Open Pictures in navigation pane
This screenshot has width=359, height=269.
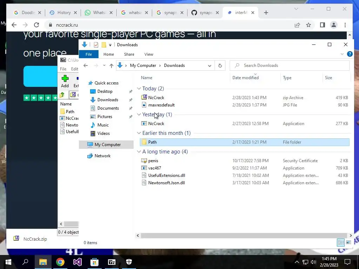coord(104,117)
